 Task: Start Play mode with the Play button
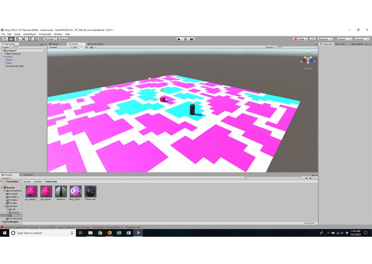179,39
